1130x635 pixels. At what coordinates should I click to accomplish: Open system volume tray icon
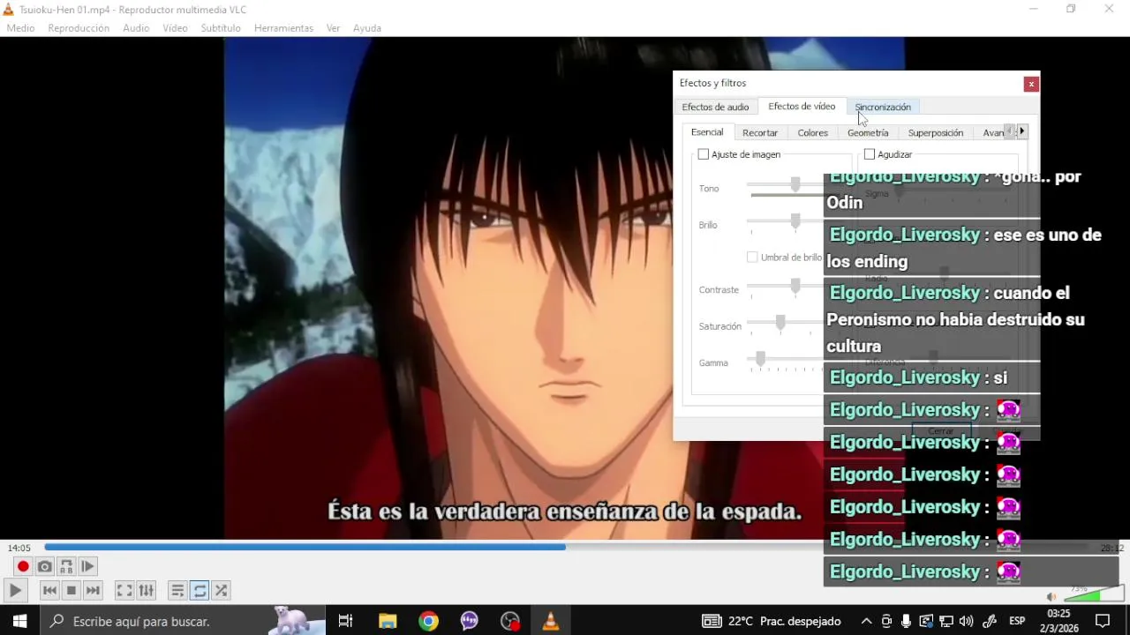(x=967, y=621)
